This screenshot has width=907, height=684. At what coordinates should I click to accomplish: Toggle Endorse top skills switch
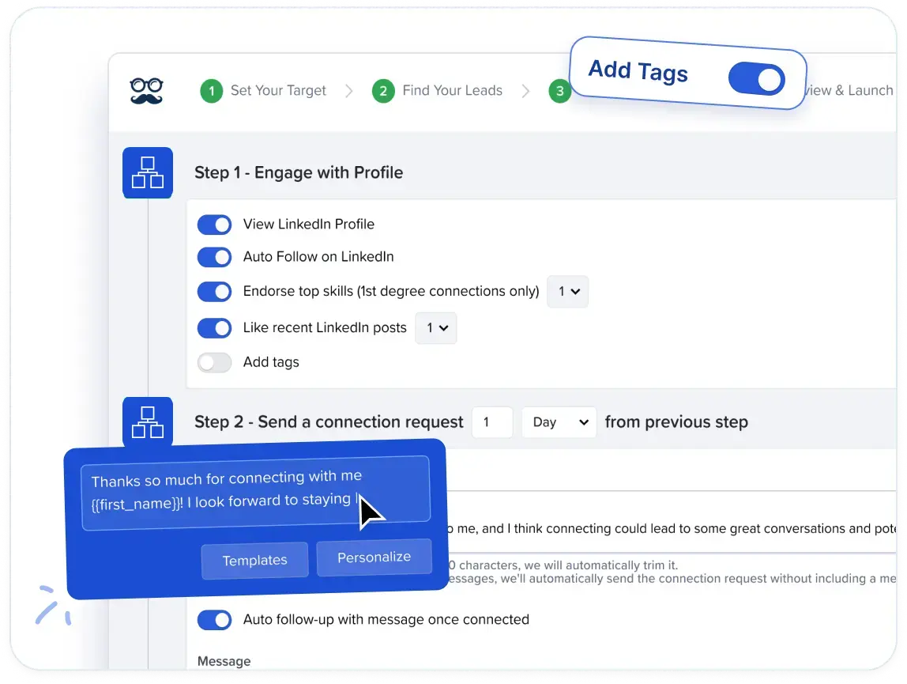point(214,292)
